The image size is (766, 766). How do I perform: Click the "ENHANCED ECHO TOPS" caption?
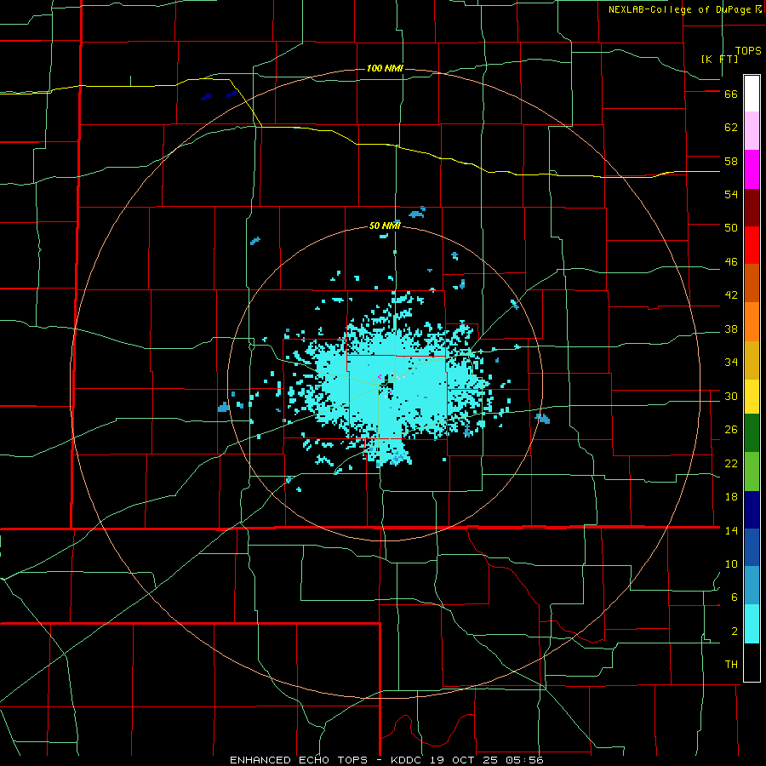299,760
